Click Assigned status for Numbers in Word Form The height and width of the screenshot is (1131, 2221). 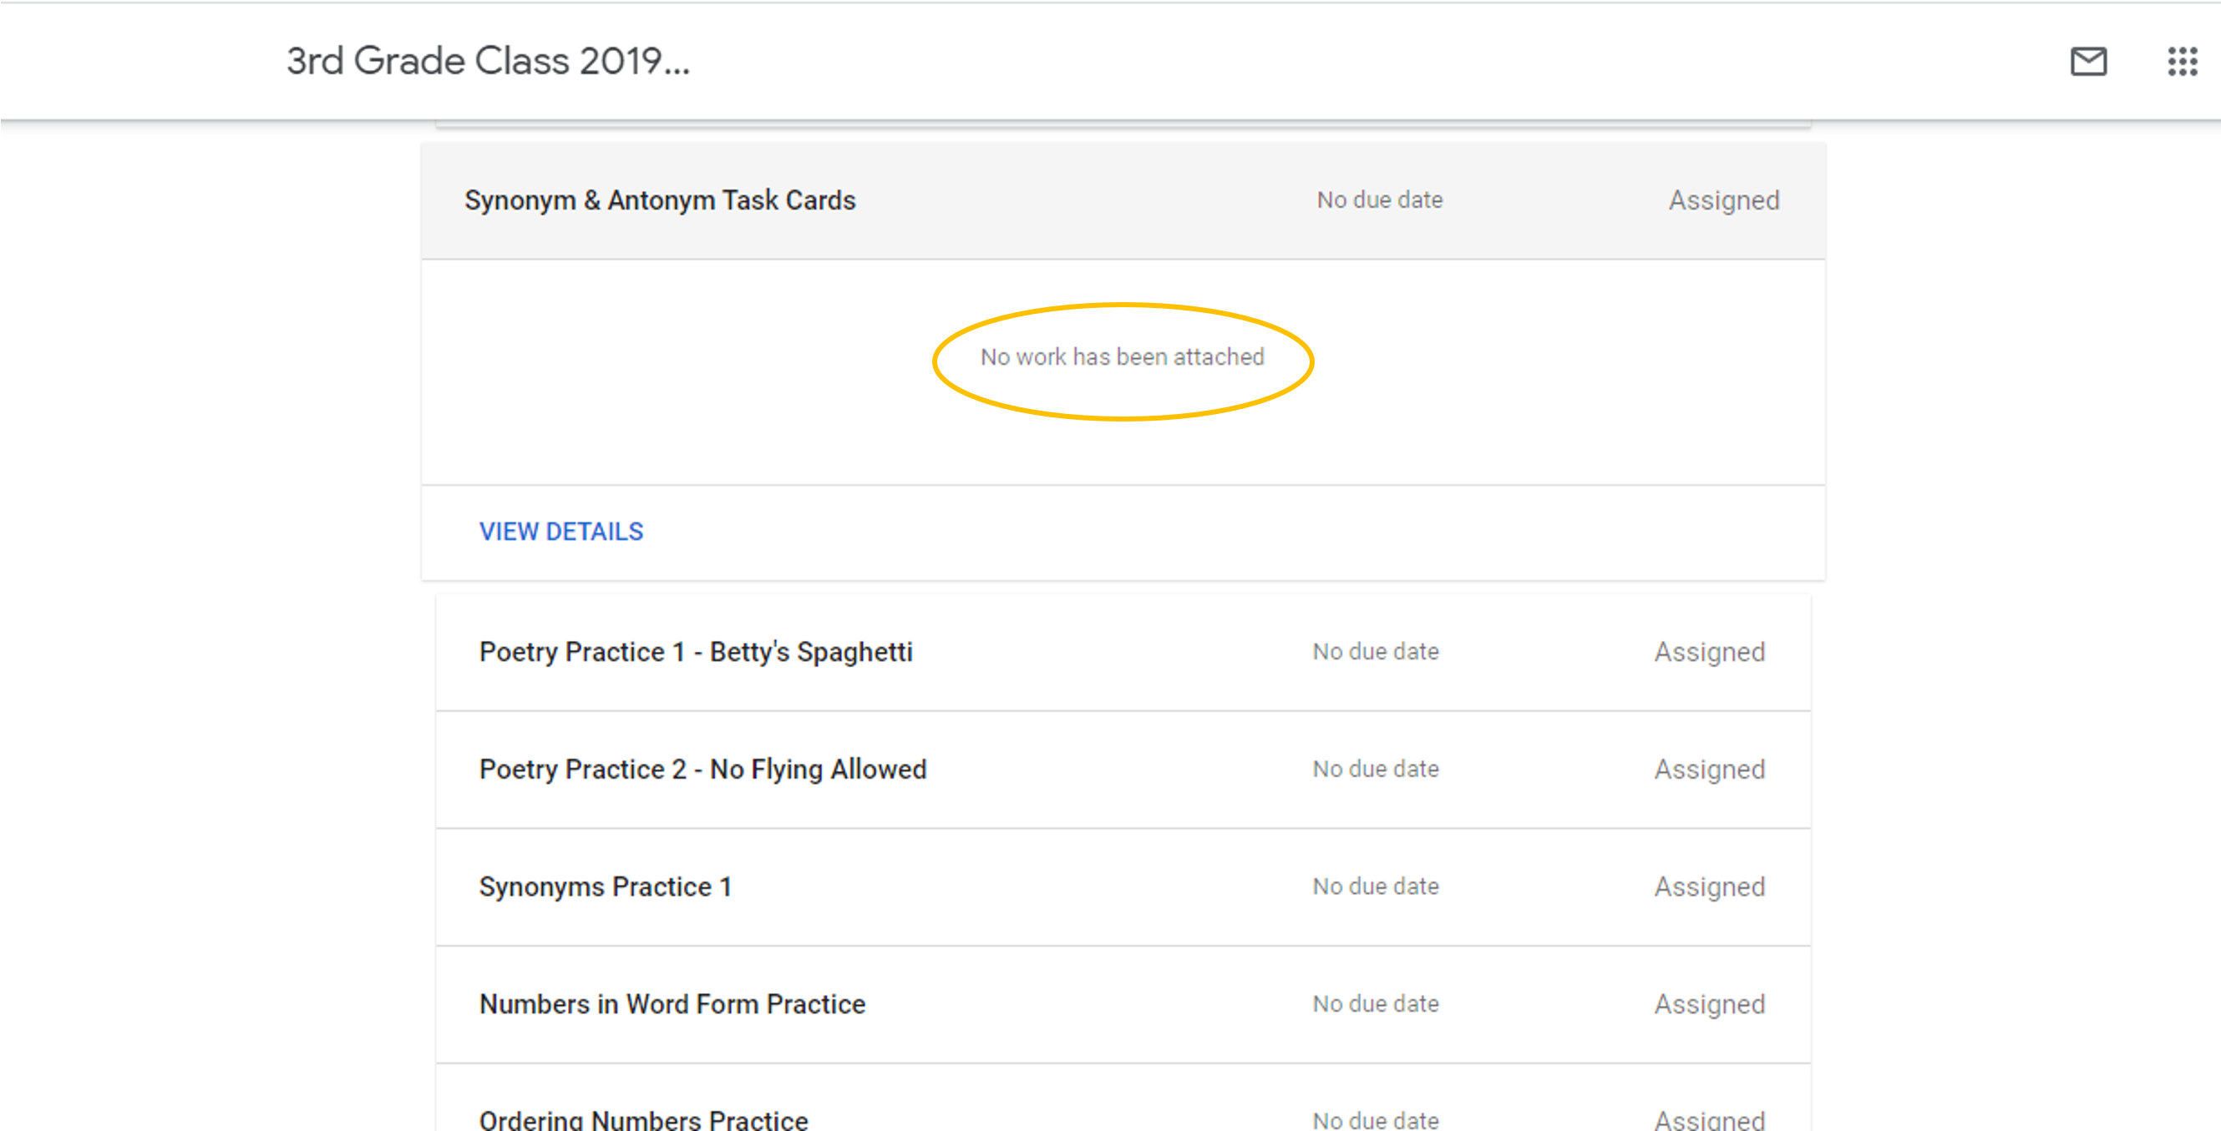click(x=1709, y=1003)
